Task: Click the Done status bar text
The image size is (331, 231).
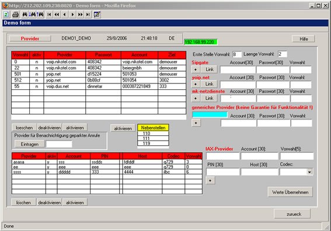Action: (x=9, y=226)
